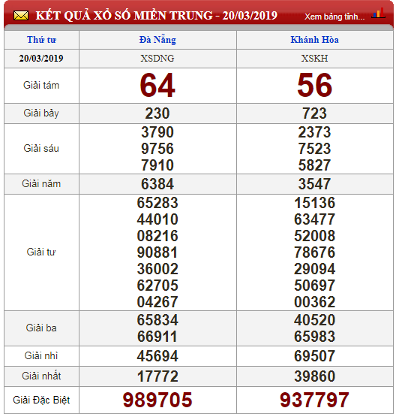Screen dimensions: 396x414
Task: Select the header title 'KẾT QUẢ XỔ SỐ MIỀN TRUNG'
Action: (124, 16)
